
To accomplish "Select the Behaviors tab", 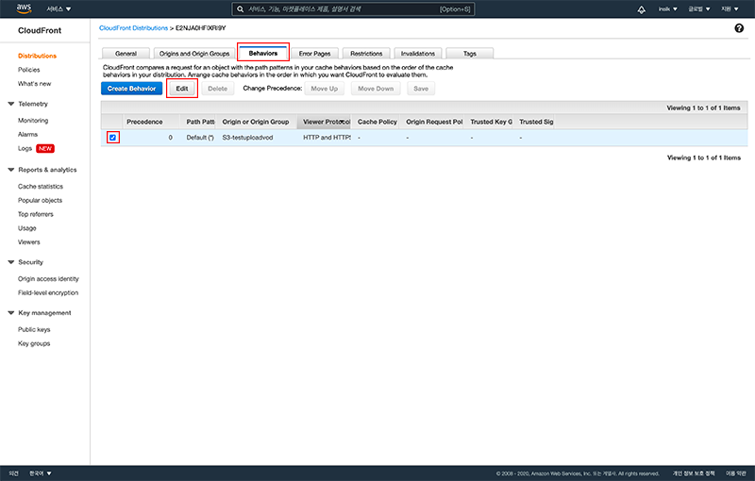I will (x=263, y=53).
